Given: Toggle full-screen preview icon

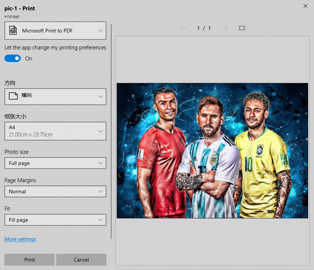Looking at the screenshot, I should pyautogui.click(x=242, y=28).
